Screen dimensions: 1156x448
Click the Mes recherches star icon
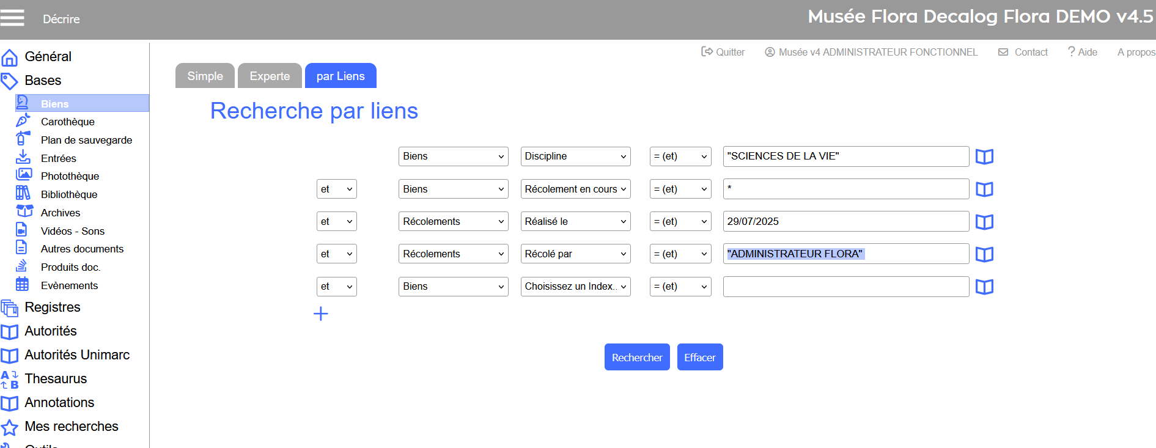click(x=10, y=427)
